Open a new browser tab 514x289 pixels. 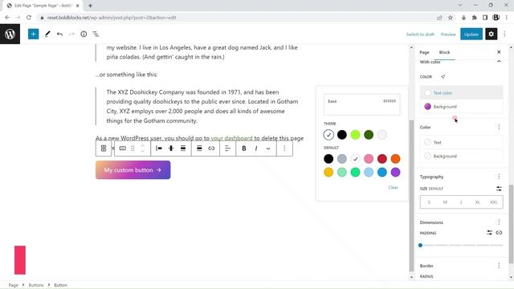coord(90,6)
